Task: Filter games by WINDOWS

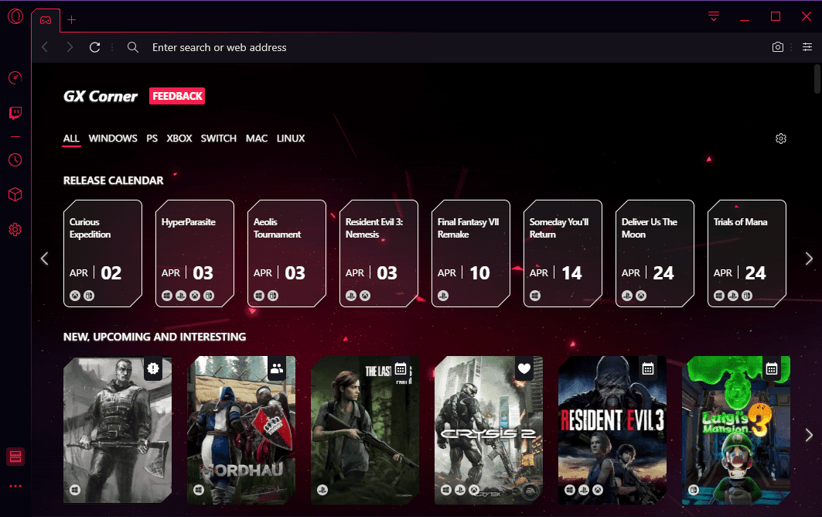Action: tap(113, 139)
